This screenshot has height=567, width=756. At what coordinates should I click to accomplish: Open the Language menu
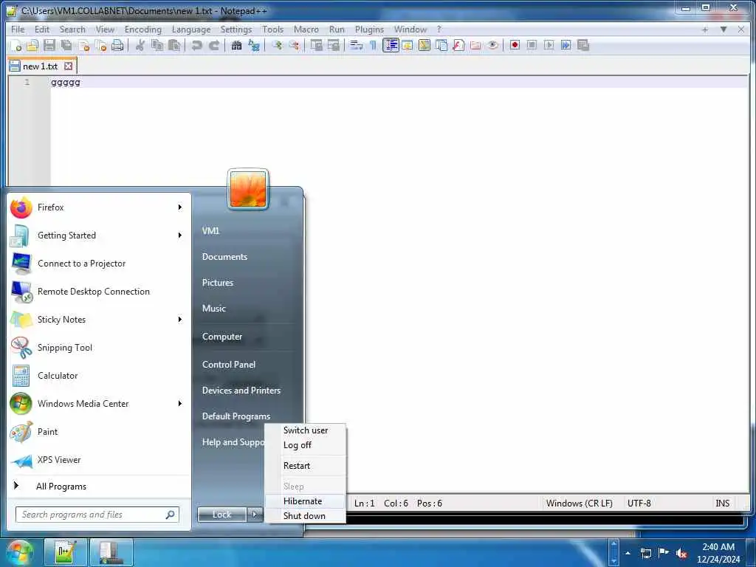coord(191,30)
